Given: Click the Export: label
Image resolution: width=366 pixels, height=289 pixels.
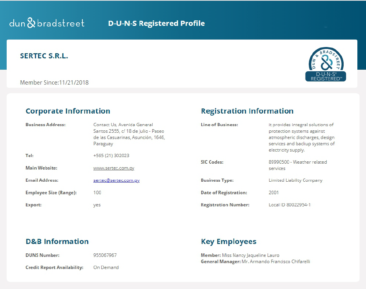Looking at the screenshot, I should [x=34, y=205].
